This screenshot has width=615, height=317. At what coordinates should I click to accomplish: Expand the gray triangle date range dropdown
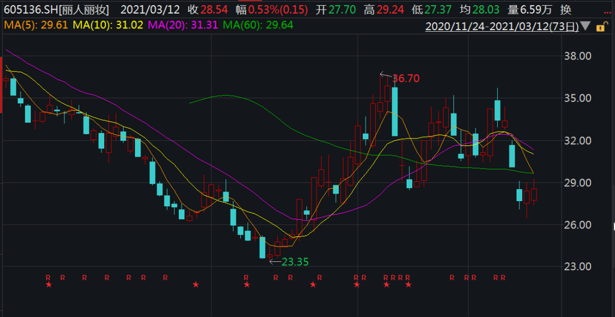pos(585,26)
